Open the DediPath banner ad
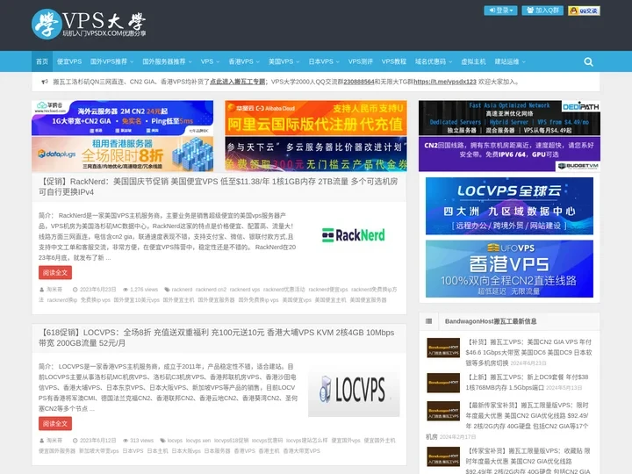Screen dimensions: 632x474 509,118
